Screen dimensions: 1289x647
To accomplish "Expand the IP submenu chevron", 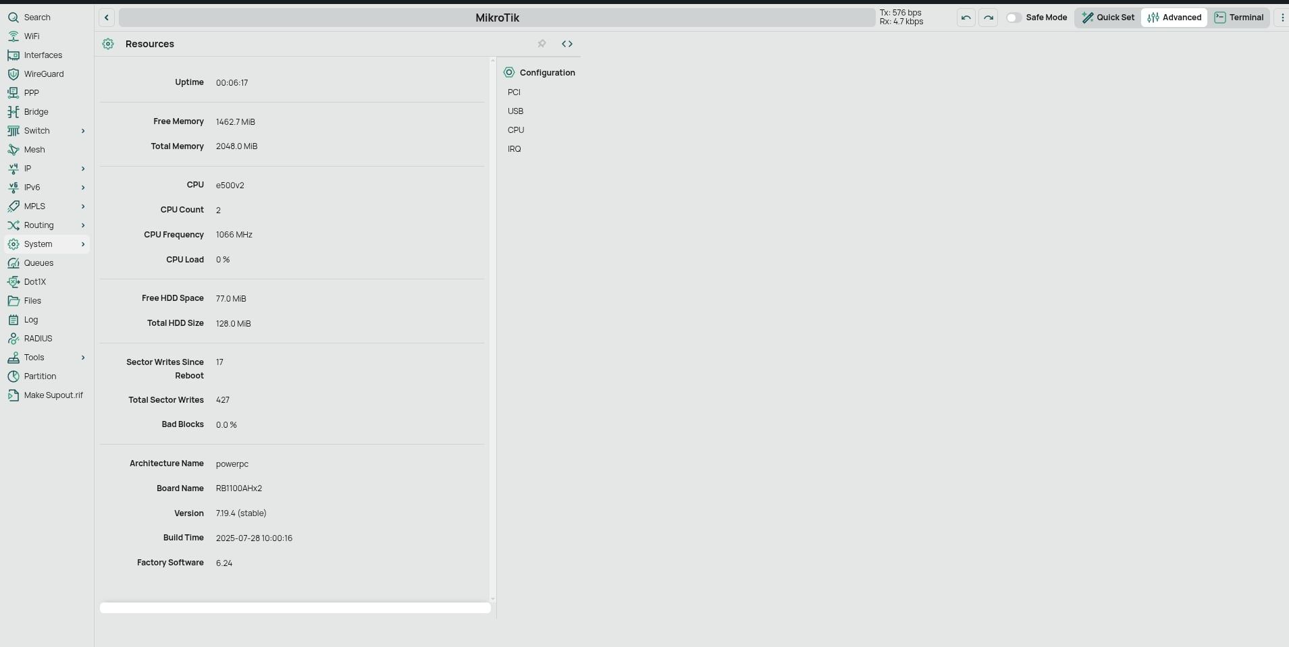I will 83,169.
